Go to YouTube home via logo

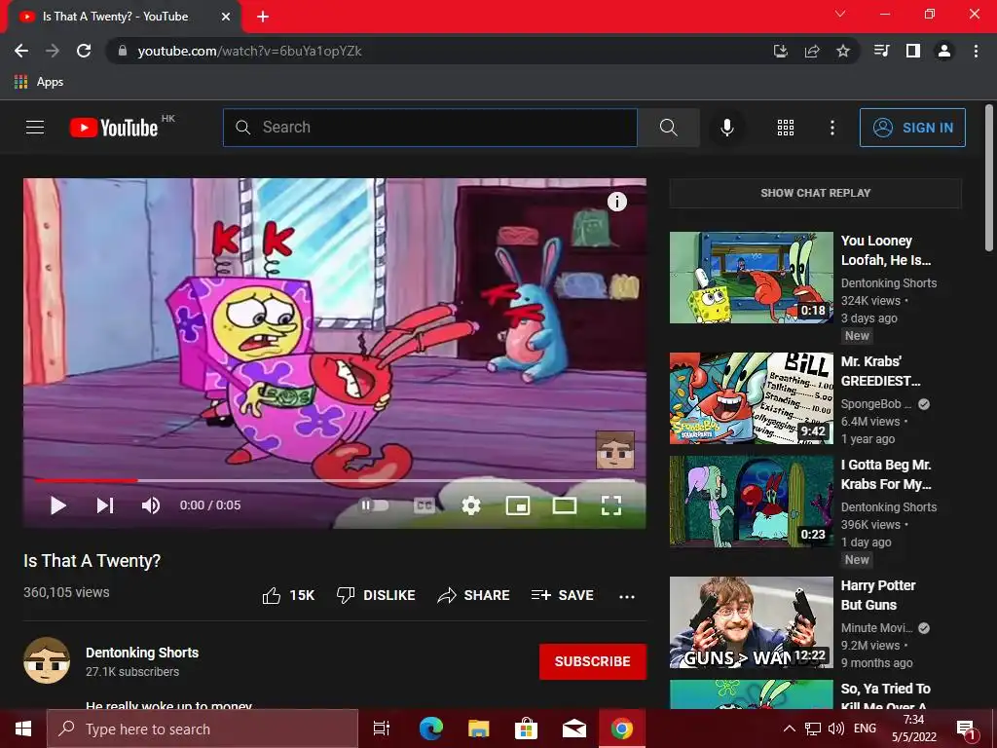114,128
